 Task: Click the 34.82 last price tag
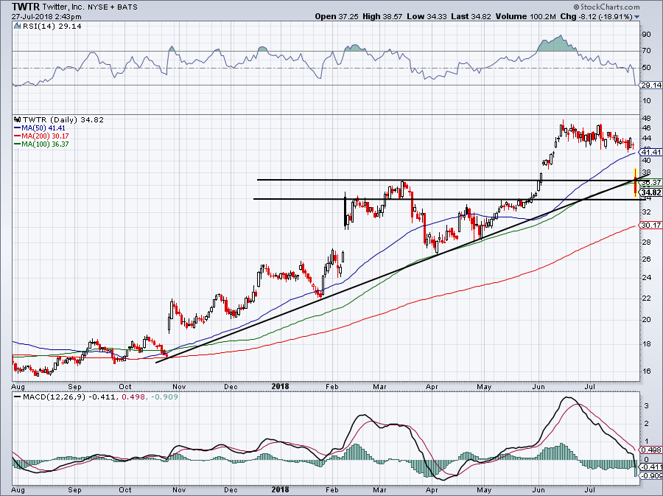650,193
